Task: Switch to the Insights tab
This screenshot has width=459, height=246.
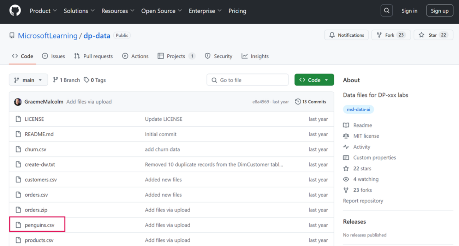Action: 255,56
